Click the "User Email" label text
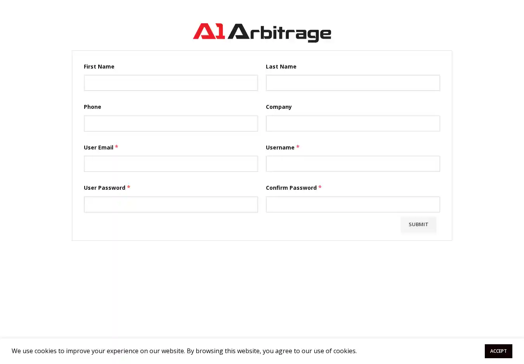Image resolution: width=524 pixels, height=364 pixels. click(x=99, y=148)
